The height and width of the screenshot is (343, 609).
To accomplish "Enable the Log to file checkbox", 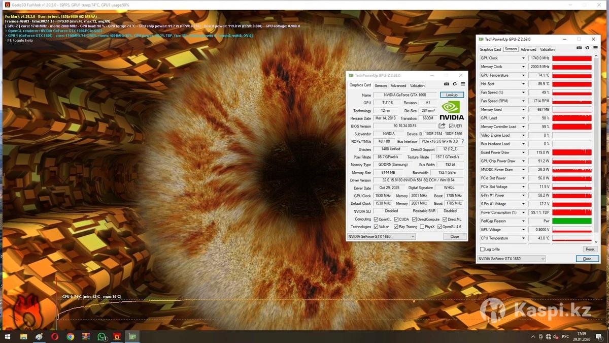I will tap(482, 249).
